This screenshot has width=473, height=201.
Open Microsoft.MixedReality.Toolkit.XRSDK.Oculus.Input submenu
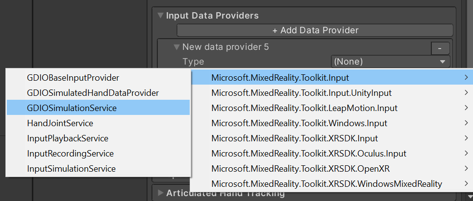click(x=332, y=154)
